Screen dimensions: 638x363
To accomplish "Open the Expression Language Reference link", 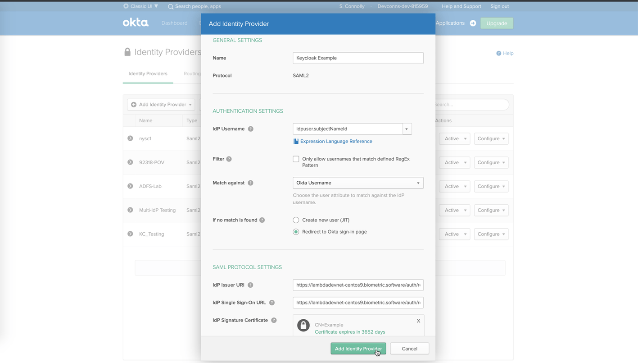I will pyautogui.click(x=336, y=141).
